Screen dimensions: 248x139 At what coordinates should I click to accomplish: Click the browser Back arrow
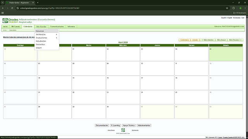pyautogui.click(x=3, y=8)
